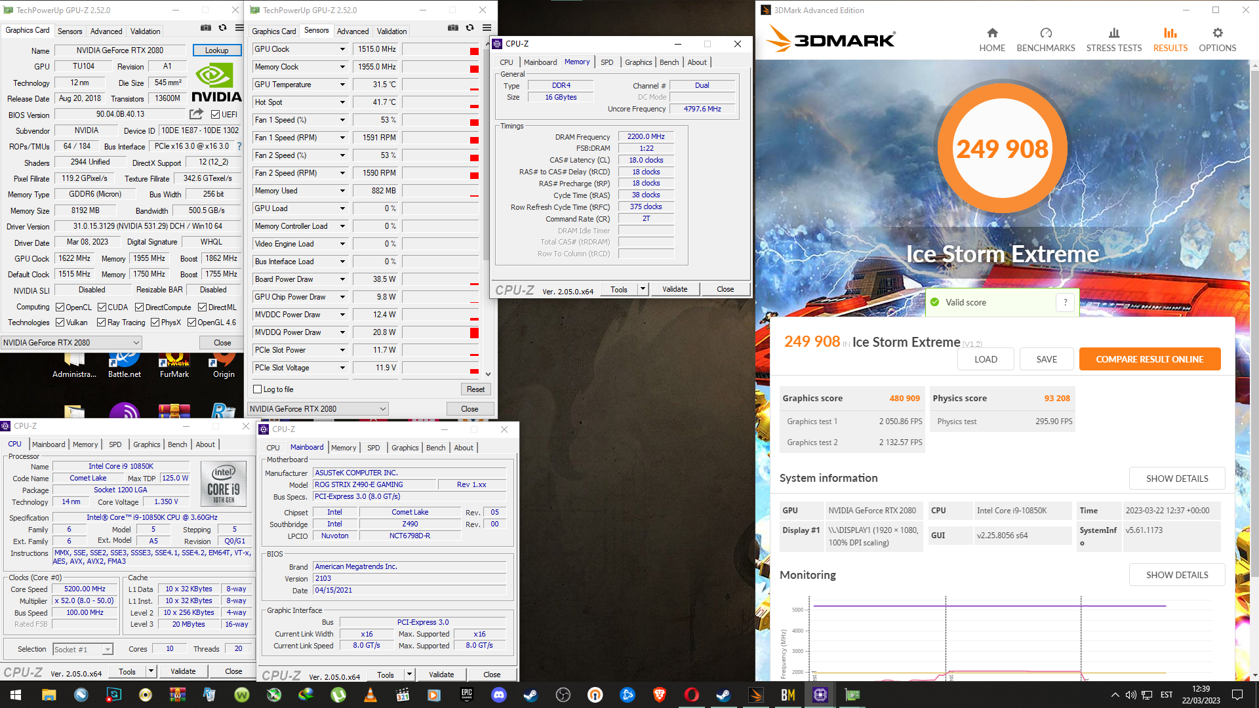The image size is (1259, 708).
Task: Open the Socket #1 selection dropdown
Action: (x=83, y=649)
